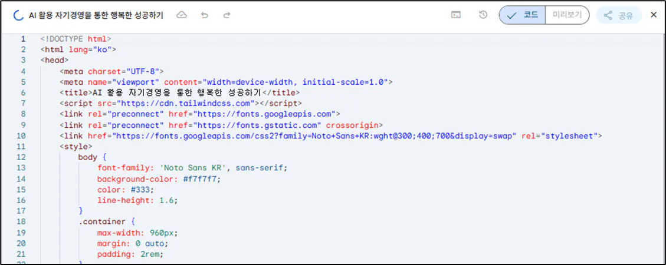Click the 'margin: 0 auto;' line
This screenshot has width=666, height=265.
[133, 243]
